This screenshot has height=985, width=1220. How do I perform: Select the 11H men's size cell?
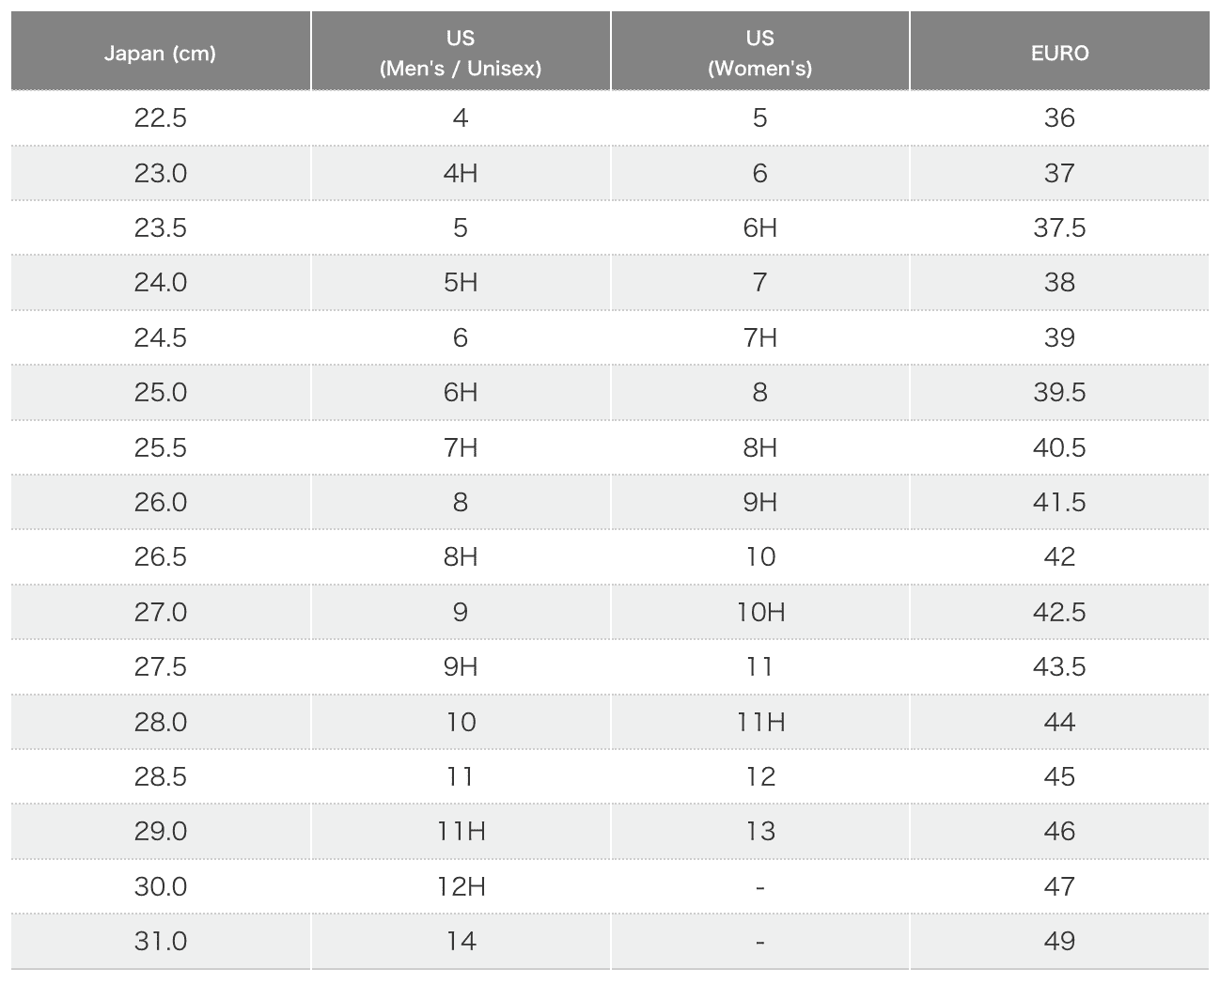coord(461,832)
